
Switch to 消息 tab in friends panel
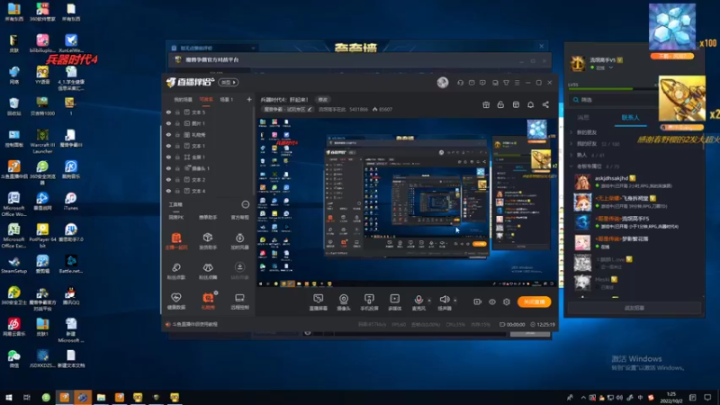tap(582, 118)
